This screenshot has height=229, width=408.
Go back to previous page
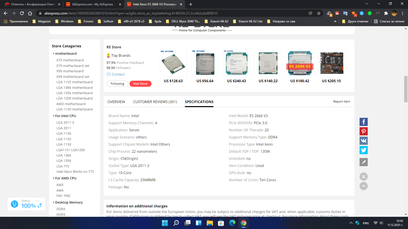click(x=6, y=13)
